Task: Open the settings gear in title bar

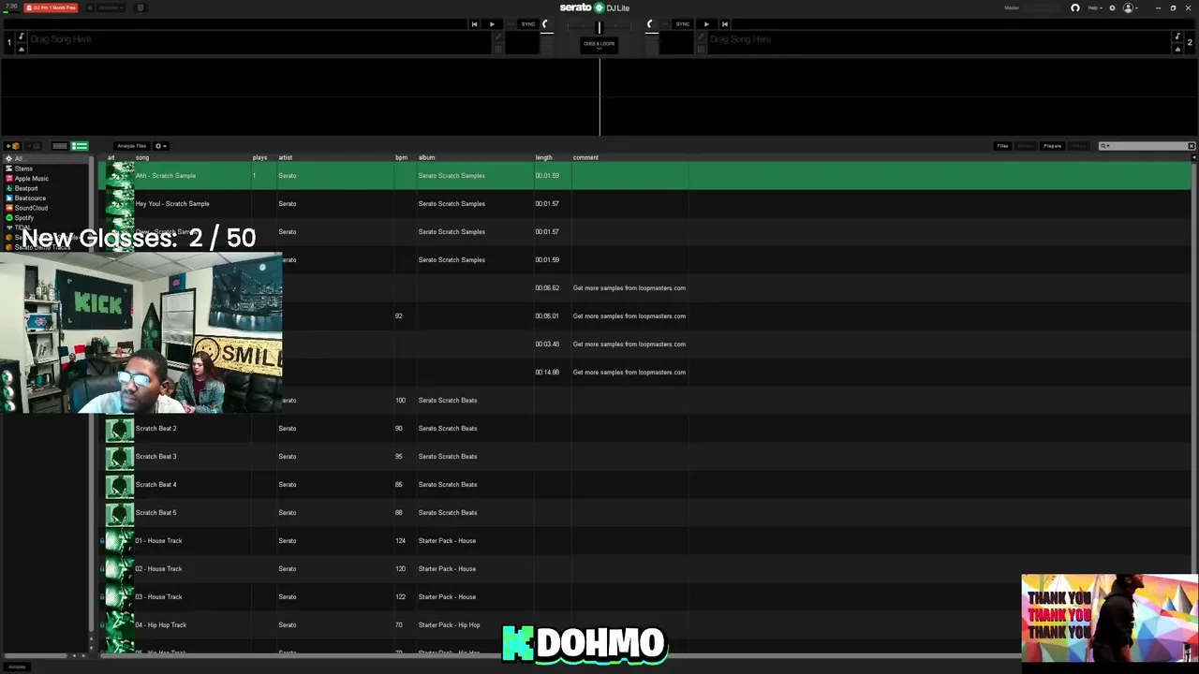Action: click(1113, 7)
